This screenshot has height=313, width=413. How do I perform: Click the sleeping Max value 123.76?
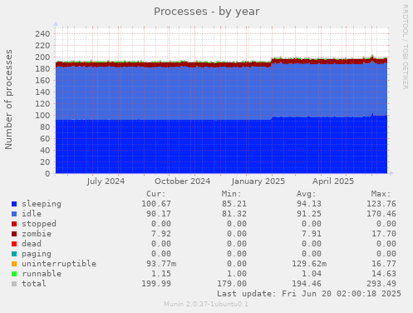point(381,204)
